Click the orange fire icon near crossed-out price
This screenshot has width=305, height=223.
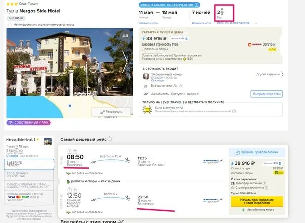pyautogui.click(x=250, y=44)
